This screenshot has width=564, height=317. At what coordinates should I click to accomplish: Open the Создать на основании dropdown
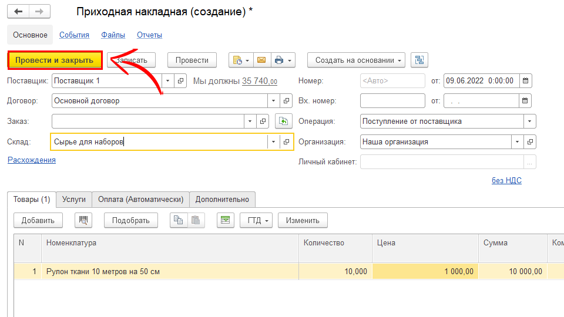click(356, 60)
